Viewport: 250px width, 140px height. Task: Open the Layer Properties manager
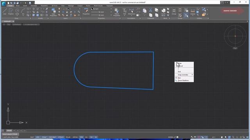54,12
